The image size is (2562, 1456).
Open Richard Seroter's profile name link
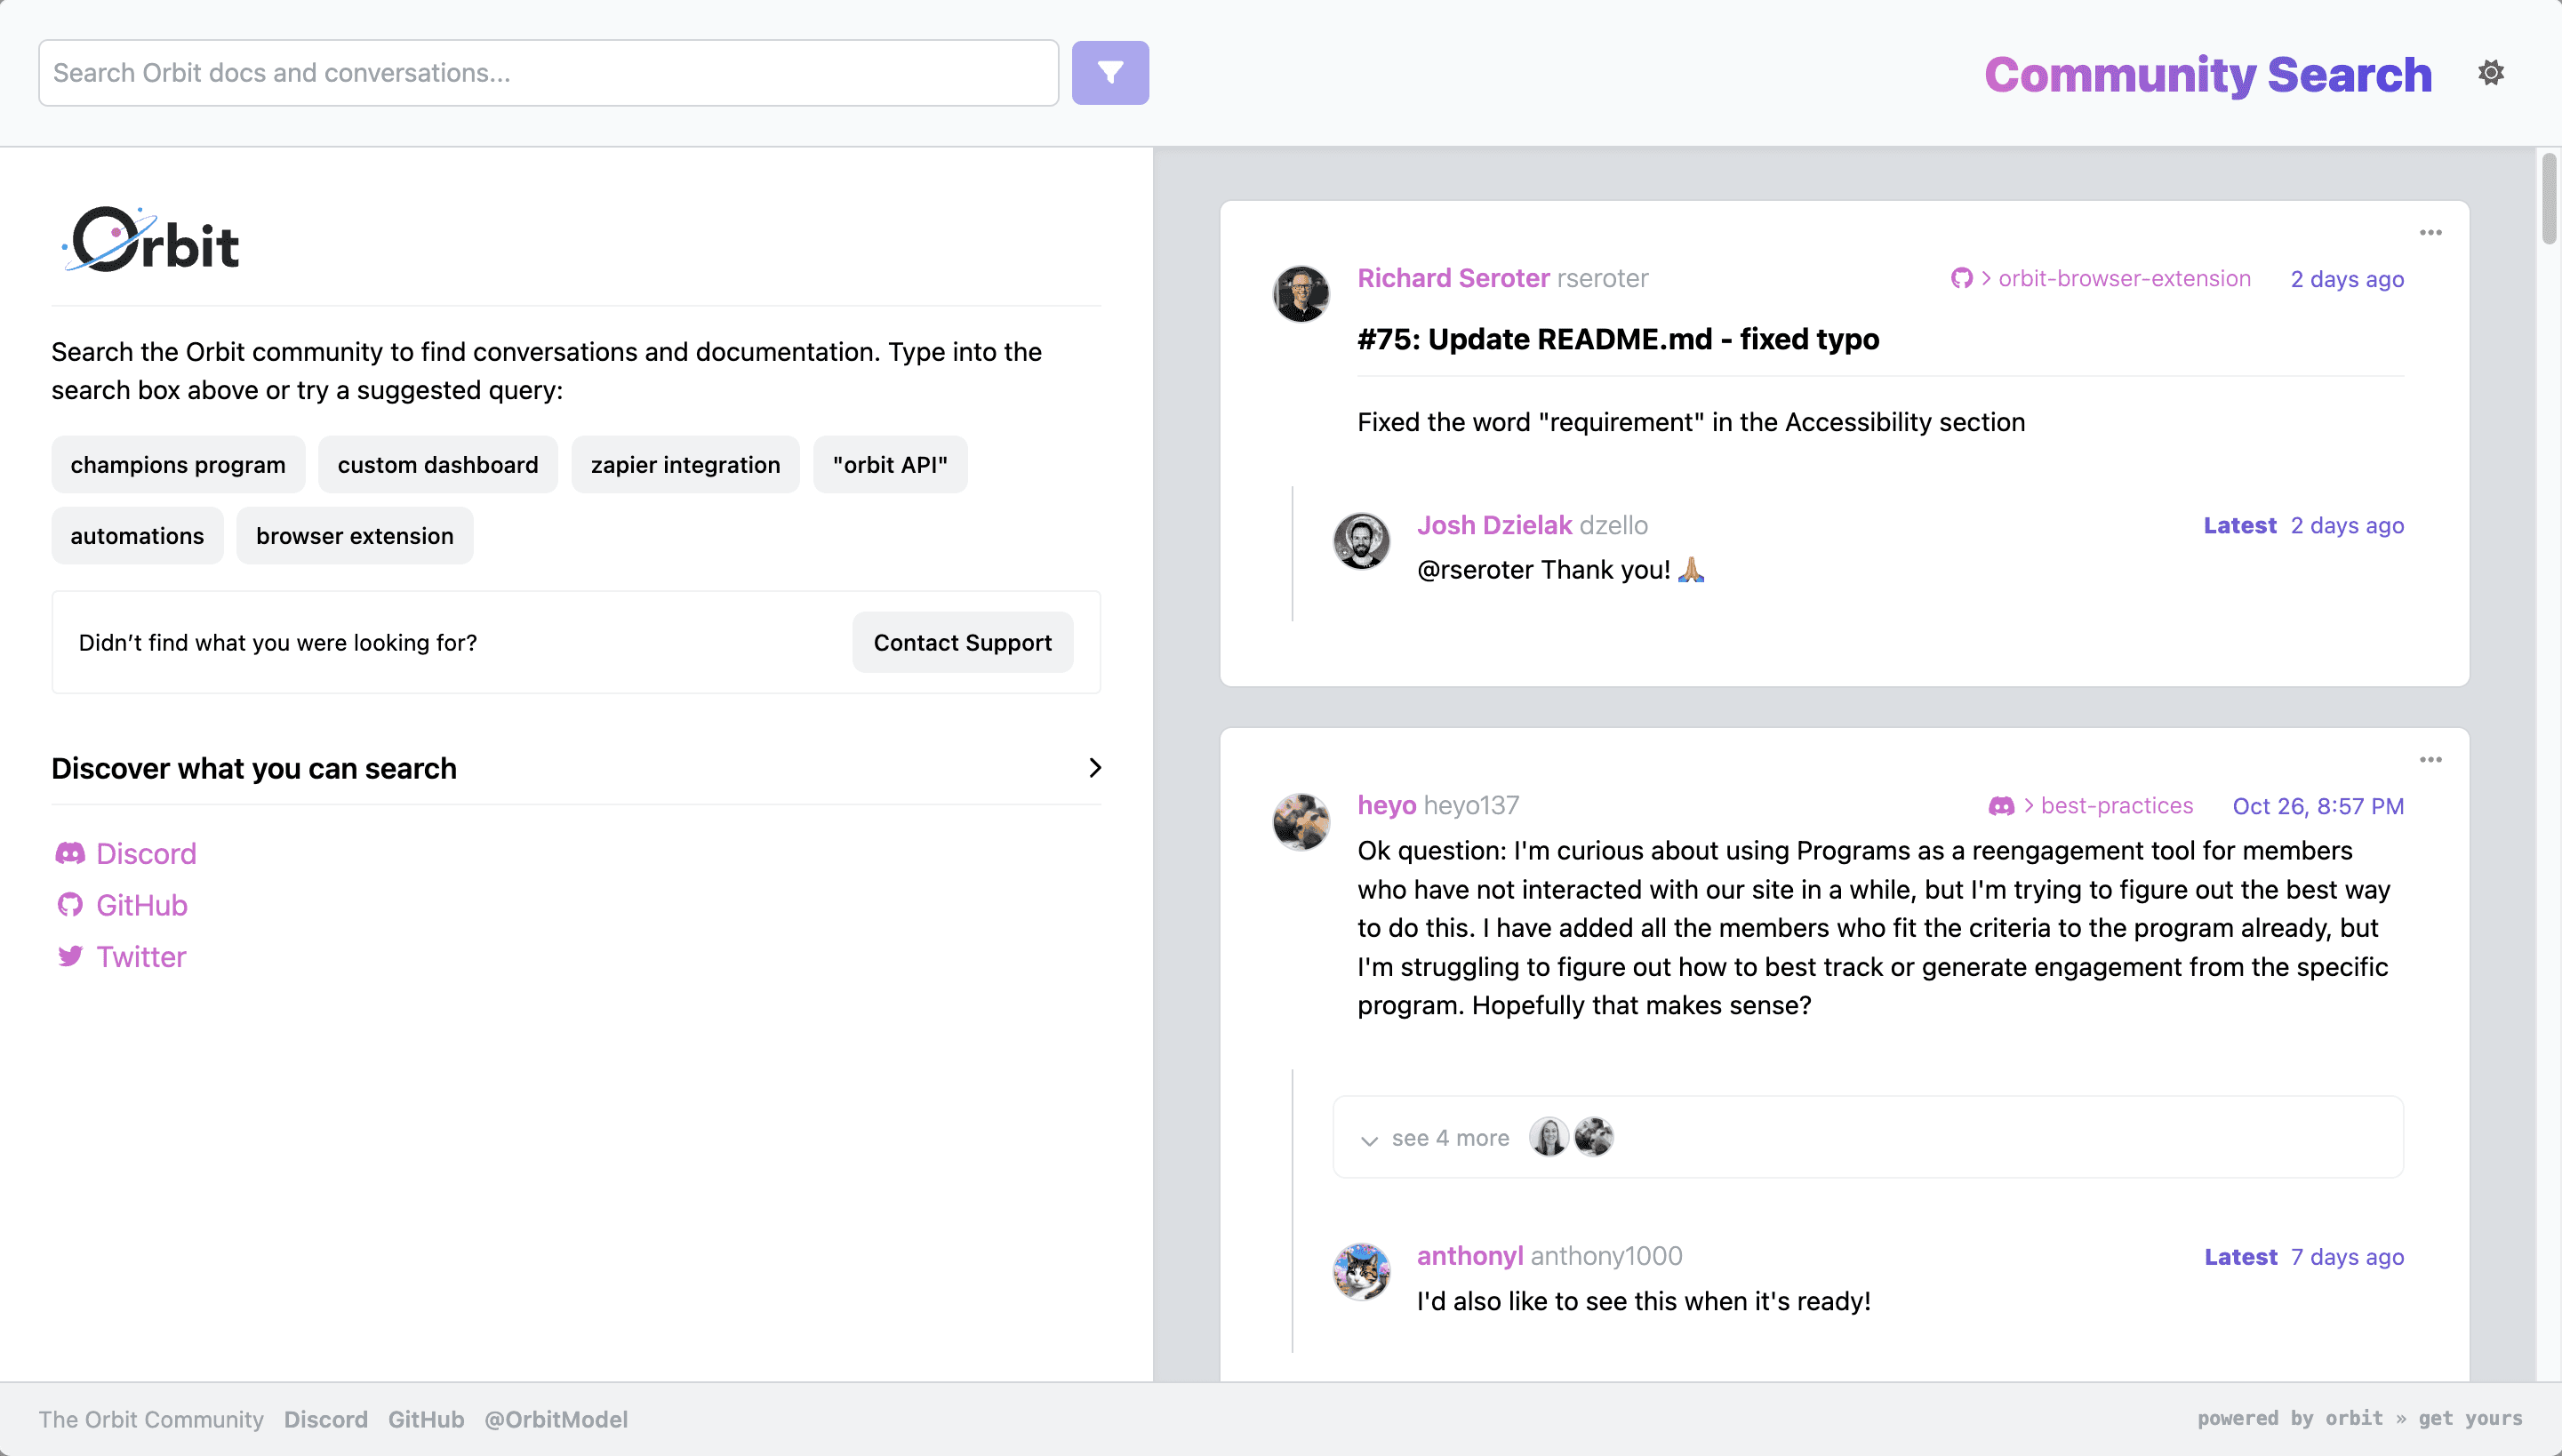[1453, 278]
